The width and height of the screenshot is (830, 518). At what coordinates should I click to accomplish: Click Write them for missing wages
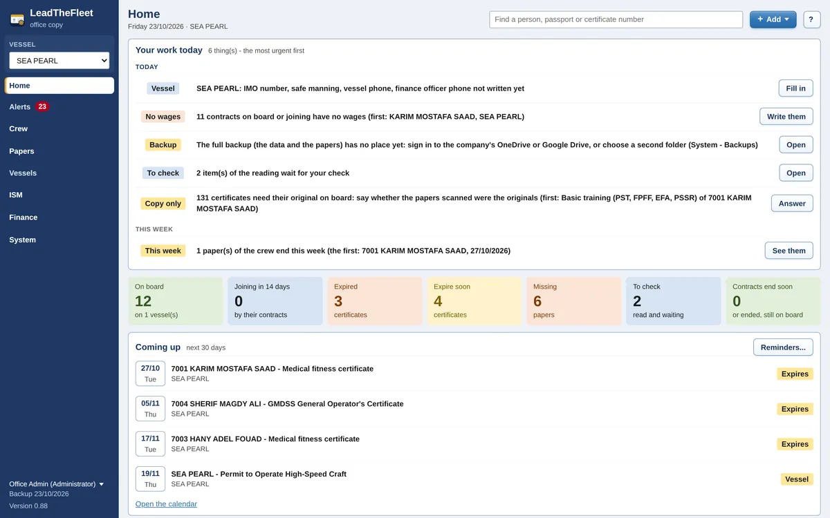coord(786,117)
